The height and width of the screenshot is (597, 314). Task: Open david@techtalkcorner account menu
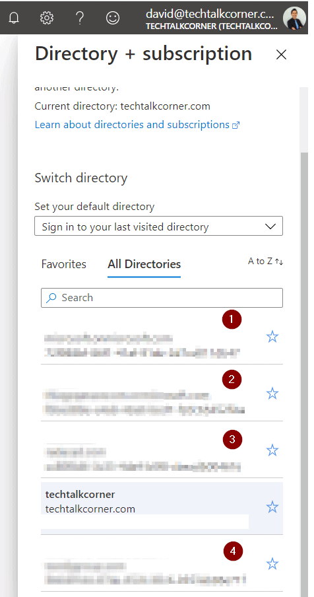point(210,19)
